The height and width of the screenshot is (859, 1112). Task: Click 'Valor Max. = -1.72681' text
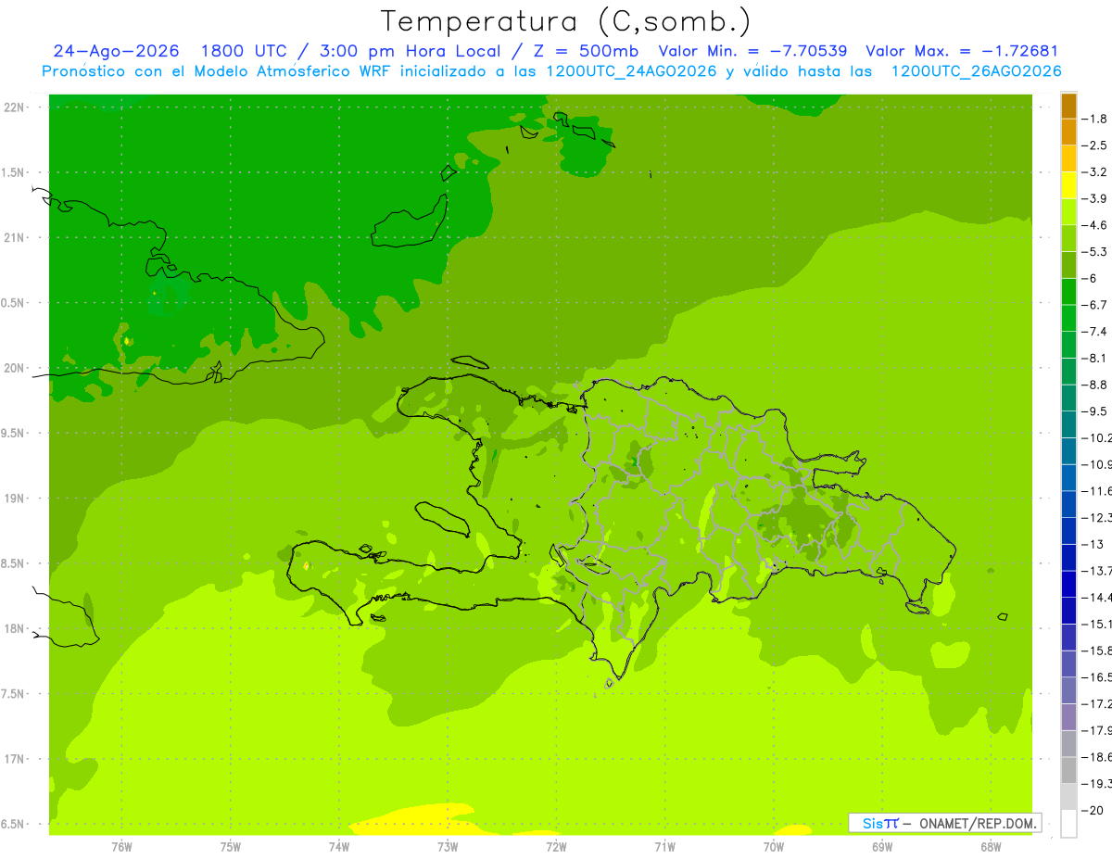tap(962, 51)
